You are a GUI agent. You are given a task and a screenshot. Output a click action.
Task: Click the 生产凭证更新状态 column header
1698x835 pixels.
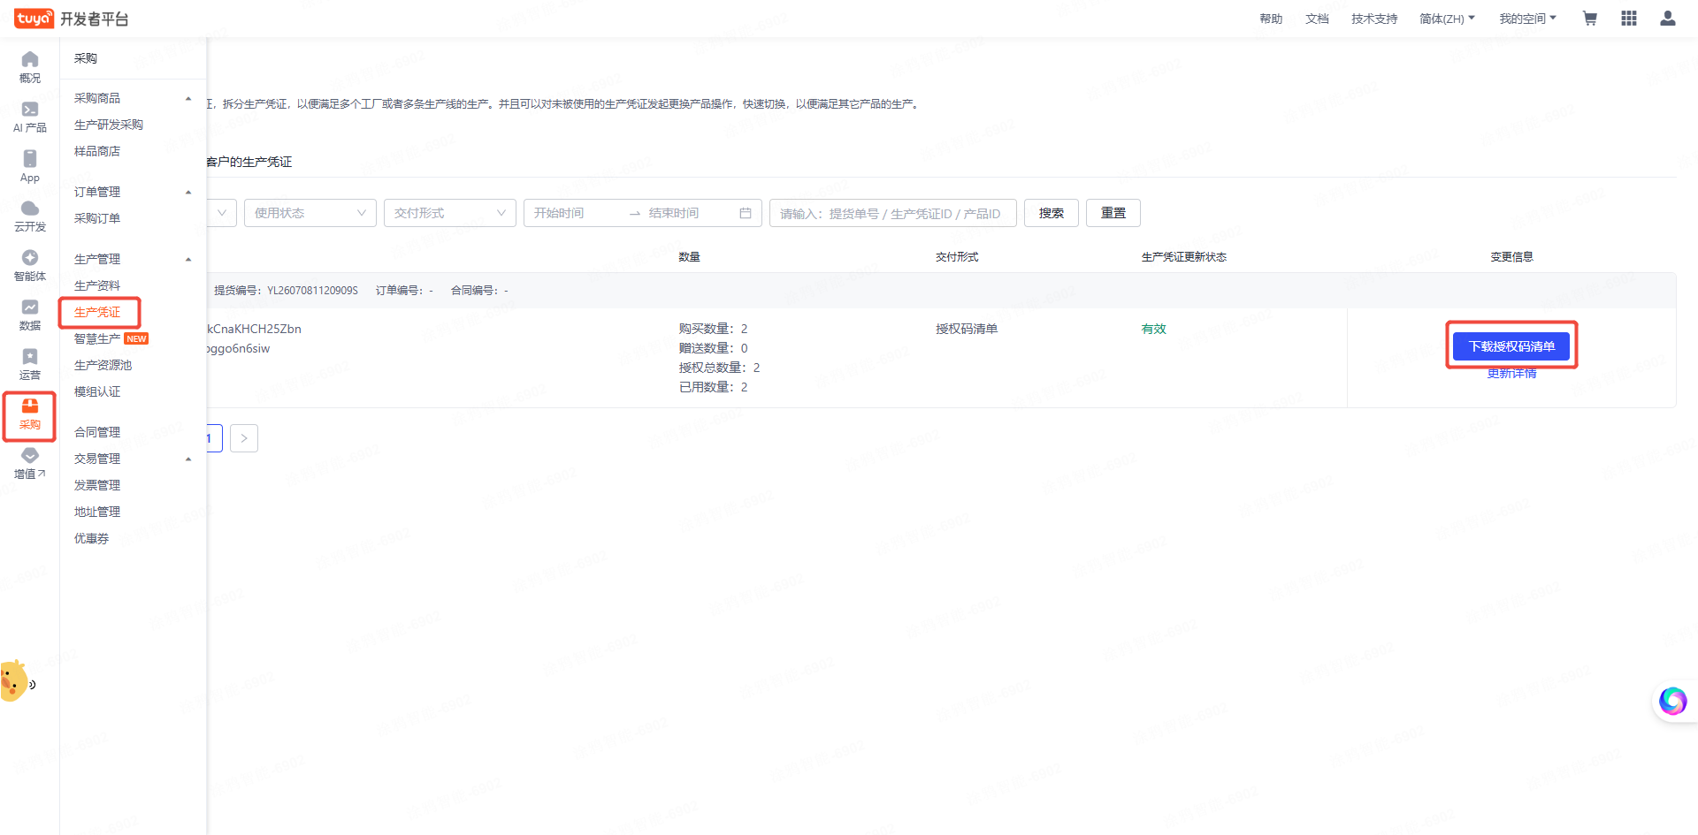(1184, 257)
